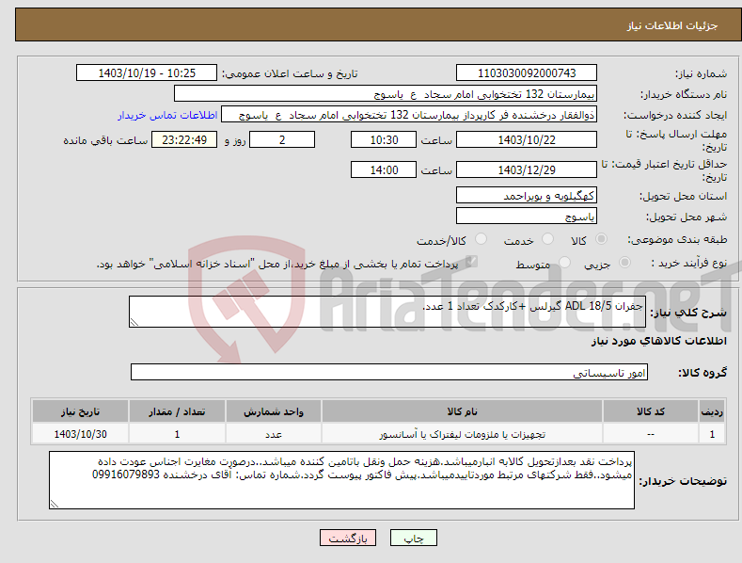The width and height of the screenshot is (742, 563).
Task: Select the جزیی purchase type radio
Action: tap(624, 263)
